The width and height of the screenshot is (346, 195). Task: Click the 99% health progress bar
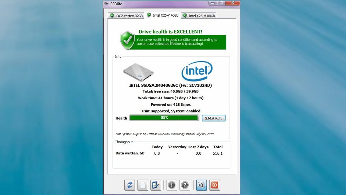164,118
